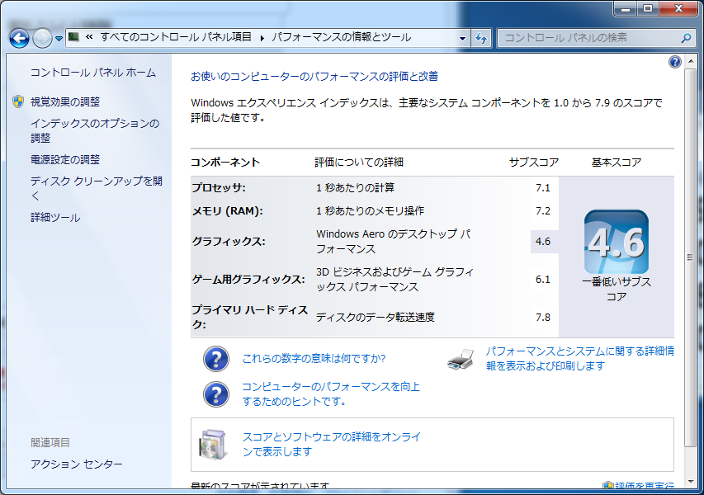704x495 pixels.
Task: Click the サブスコア column header
Action: click(534, 163)
